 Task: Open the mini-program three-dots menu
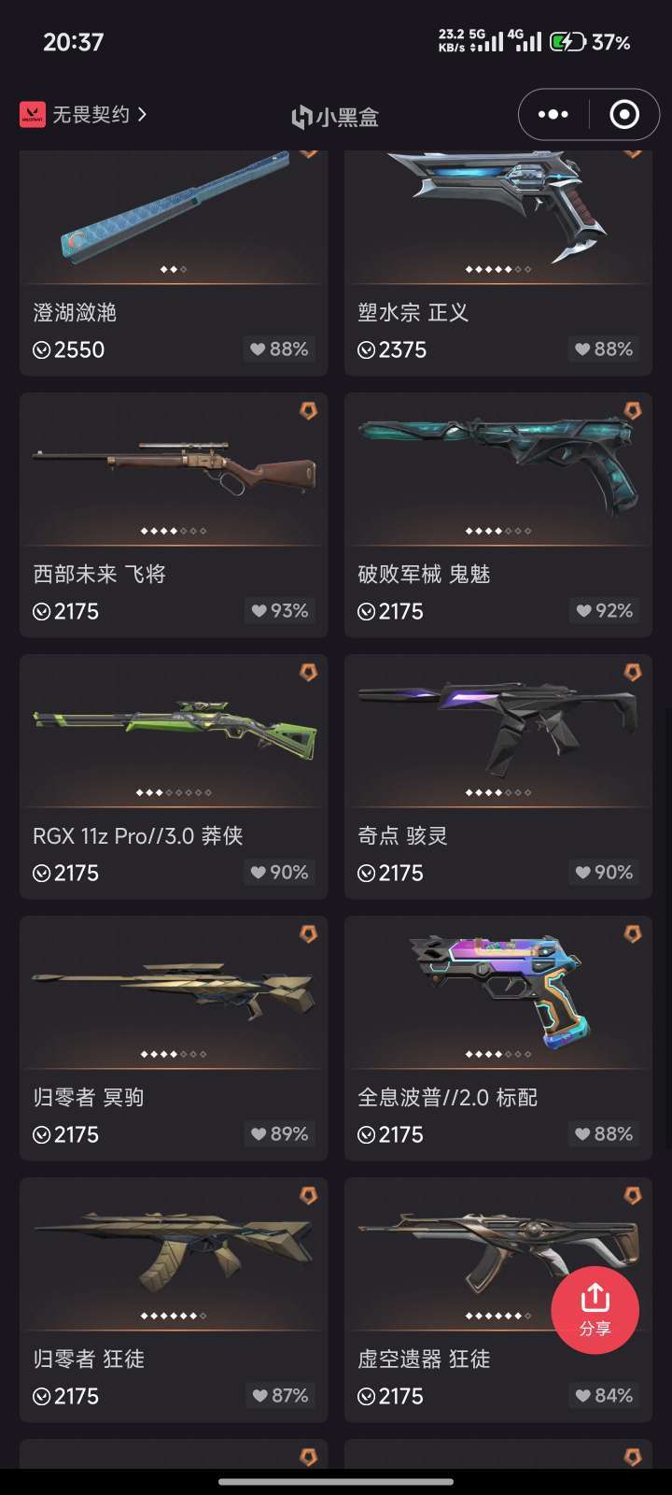[x=553, y=114]
